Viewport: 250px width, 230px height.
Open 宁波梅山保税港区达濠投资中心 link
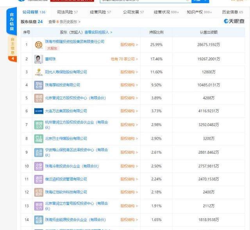click(77, 153)
